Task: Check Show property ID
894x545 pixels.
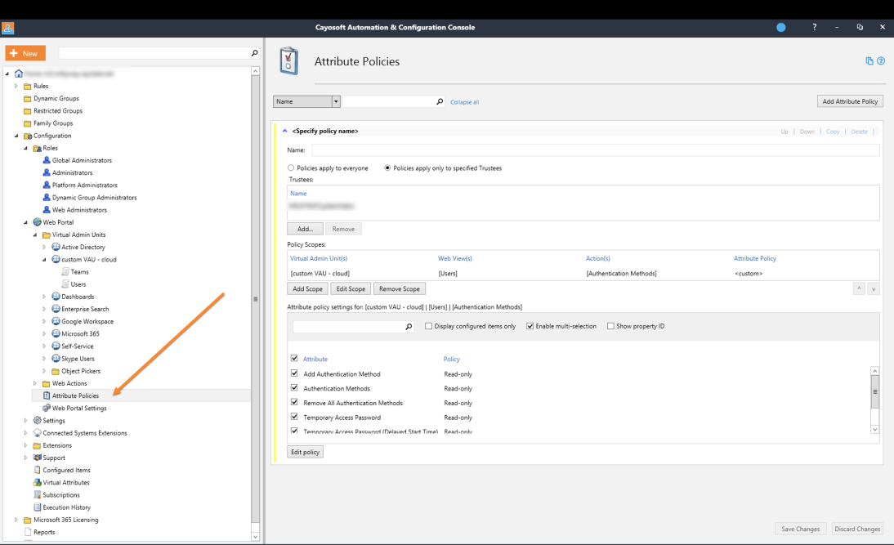Action: click(610, 326)
